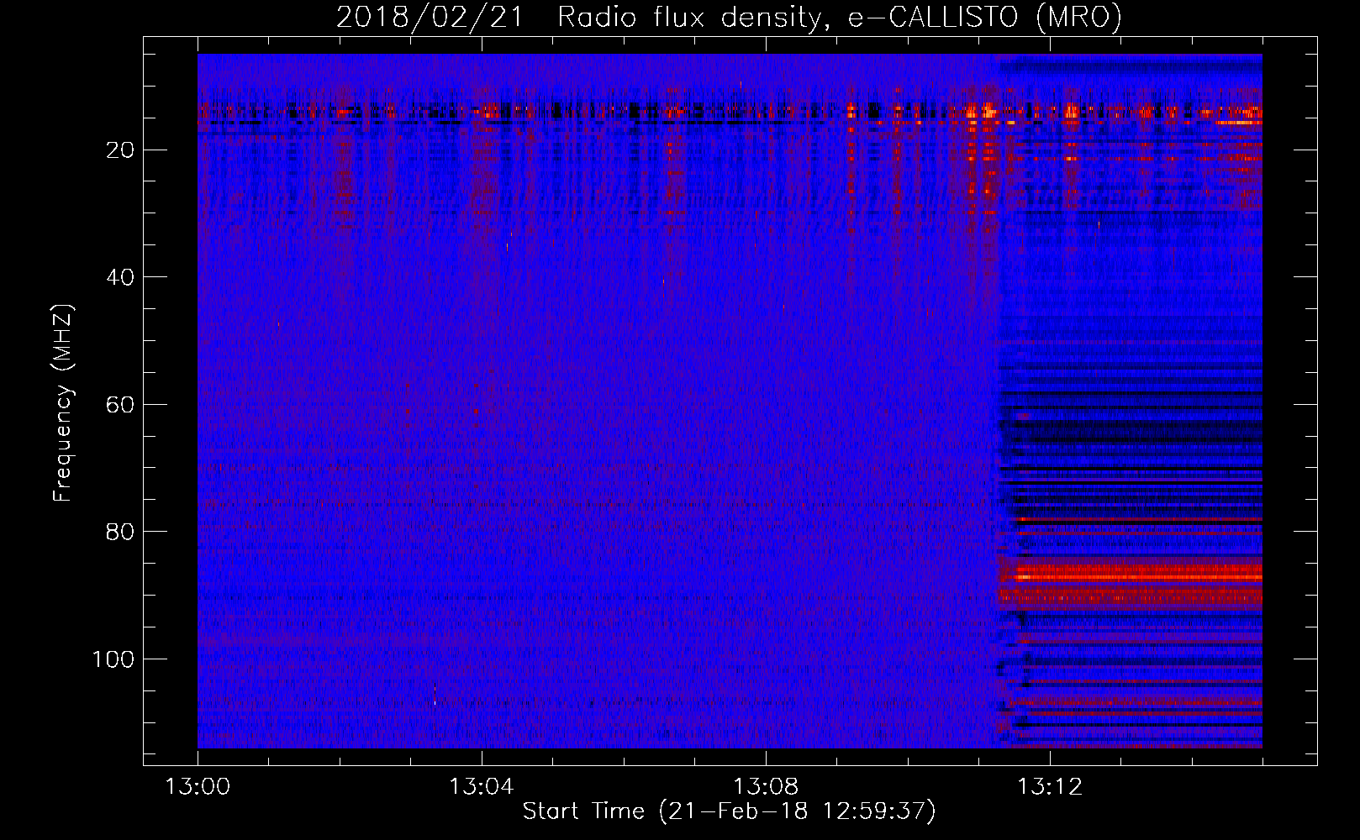Click the 60 MHz frequency tick label

pyautogui.click(x=120, y=405)
